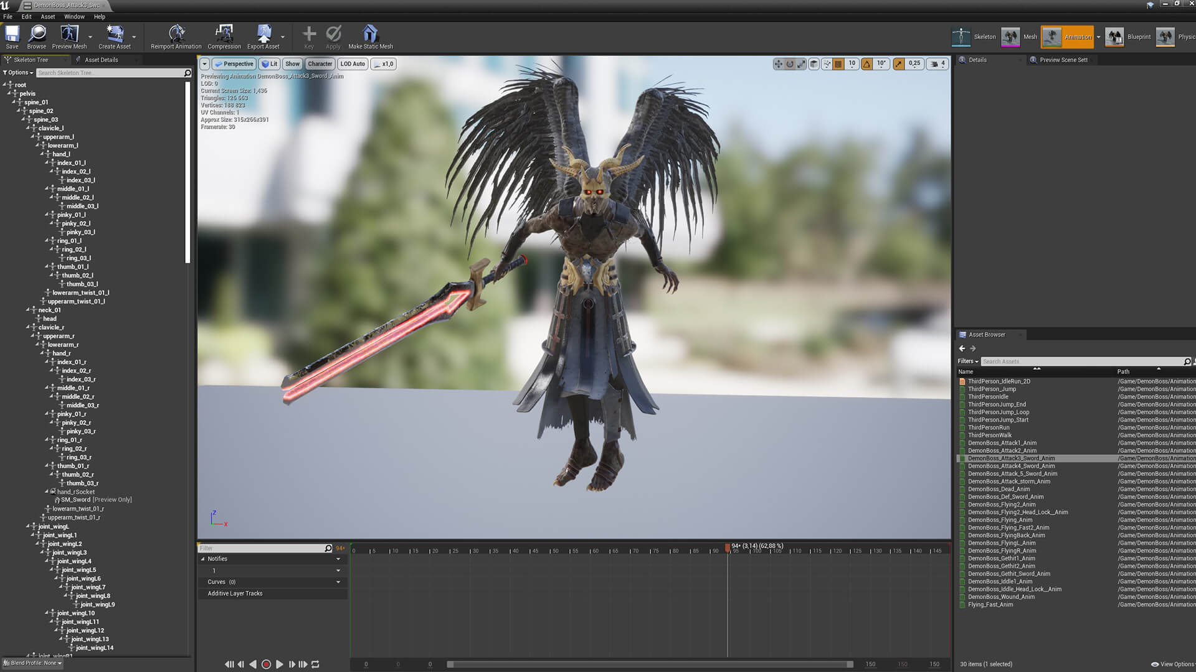Toggle rotation angle snapping
Screen dimensions: 1196x672
click(866, 64)
